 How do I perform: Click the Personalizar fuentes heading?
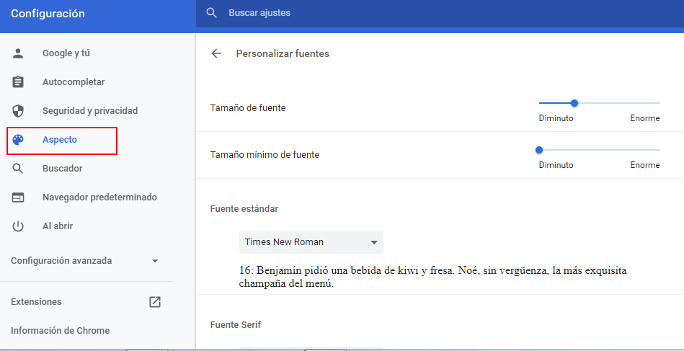coord(283,53)
